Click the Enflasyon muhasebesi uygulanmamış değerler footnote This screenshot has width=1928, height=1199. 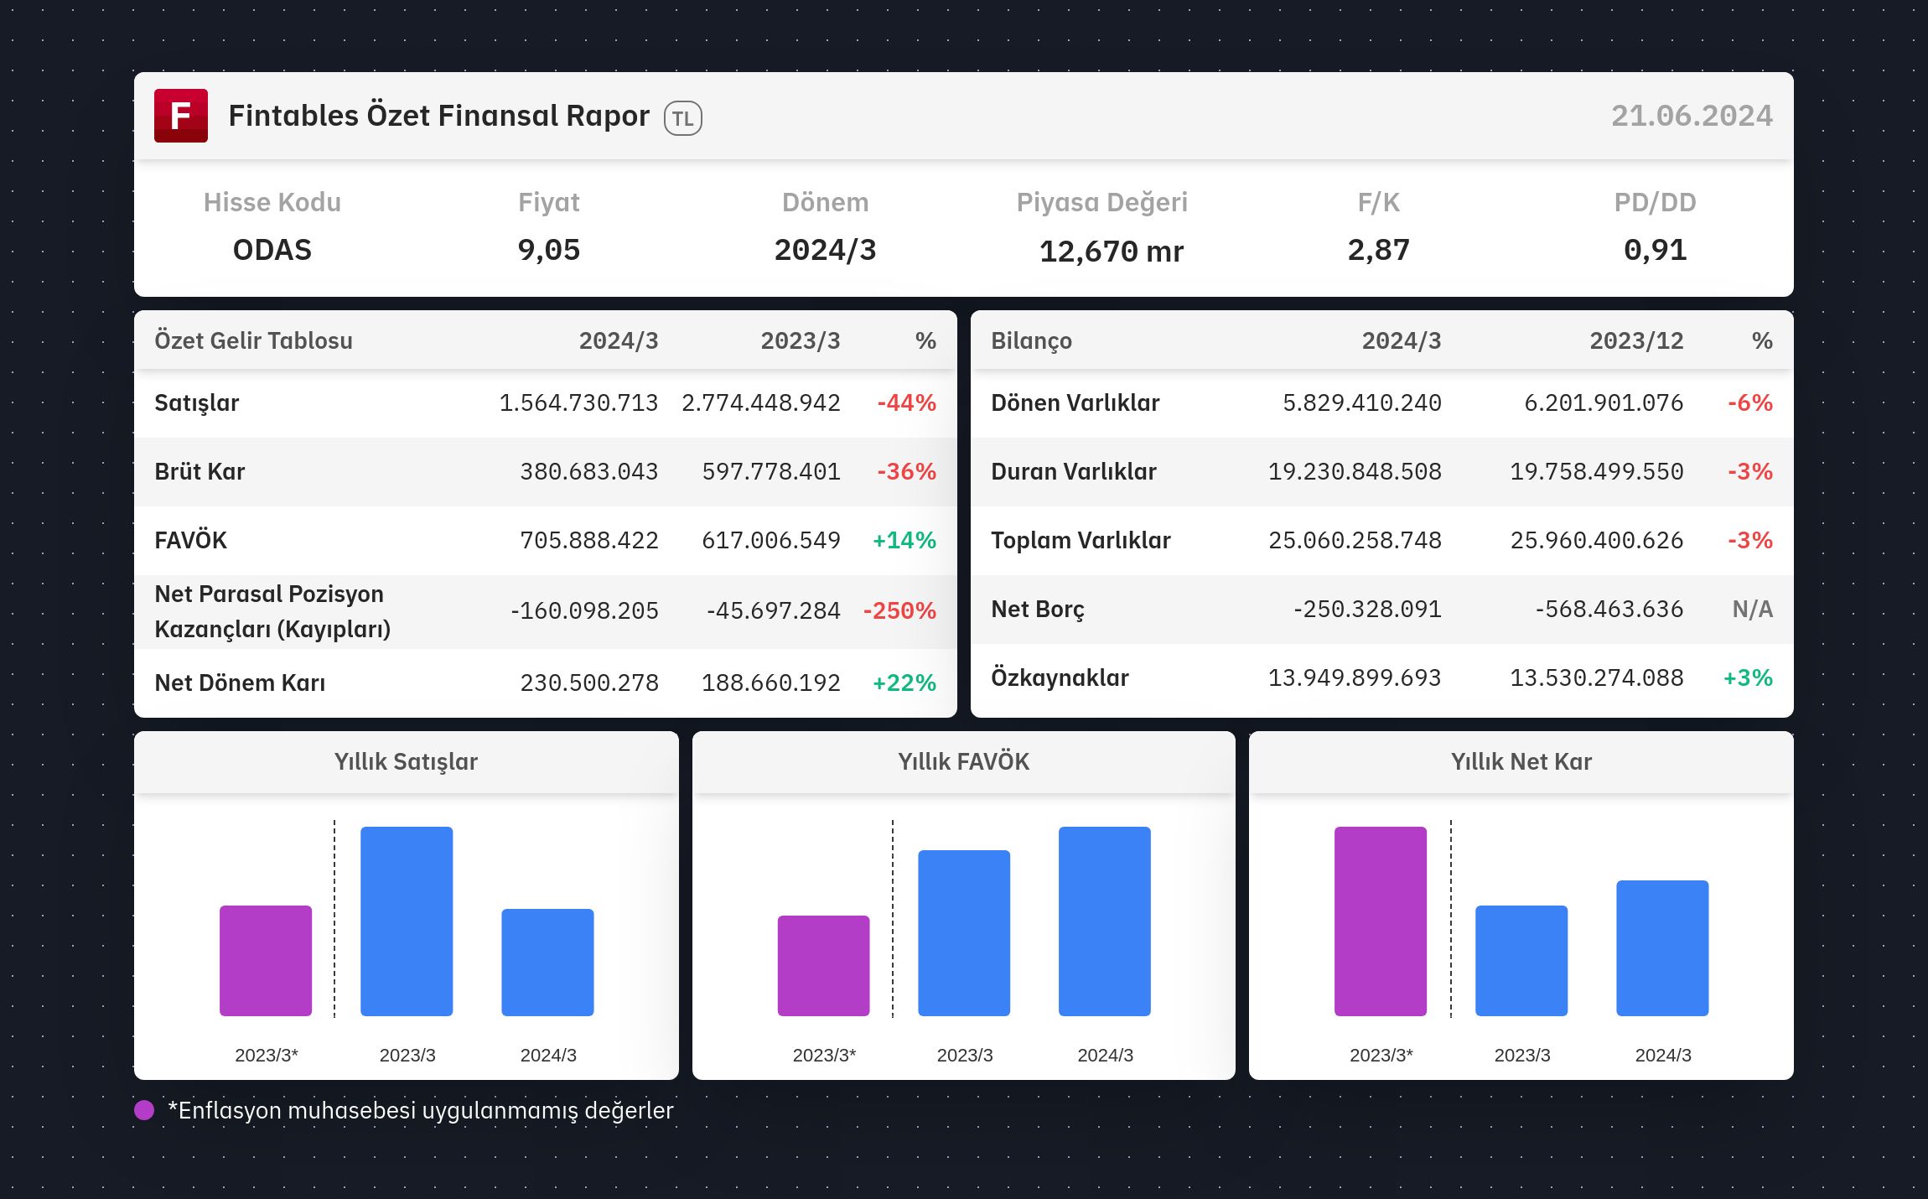(421, 1110)
